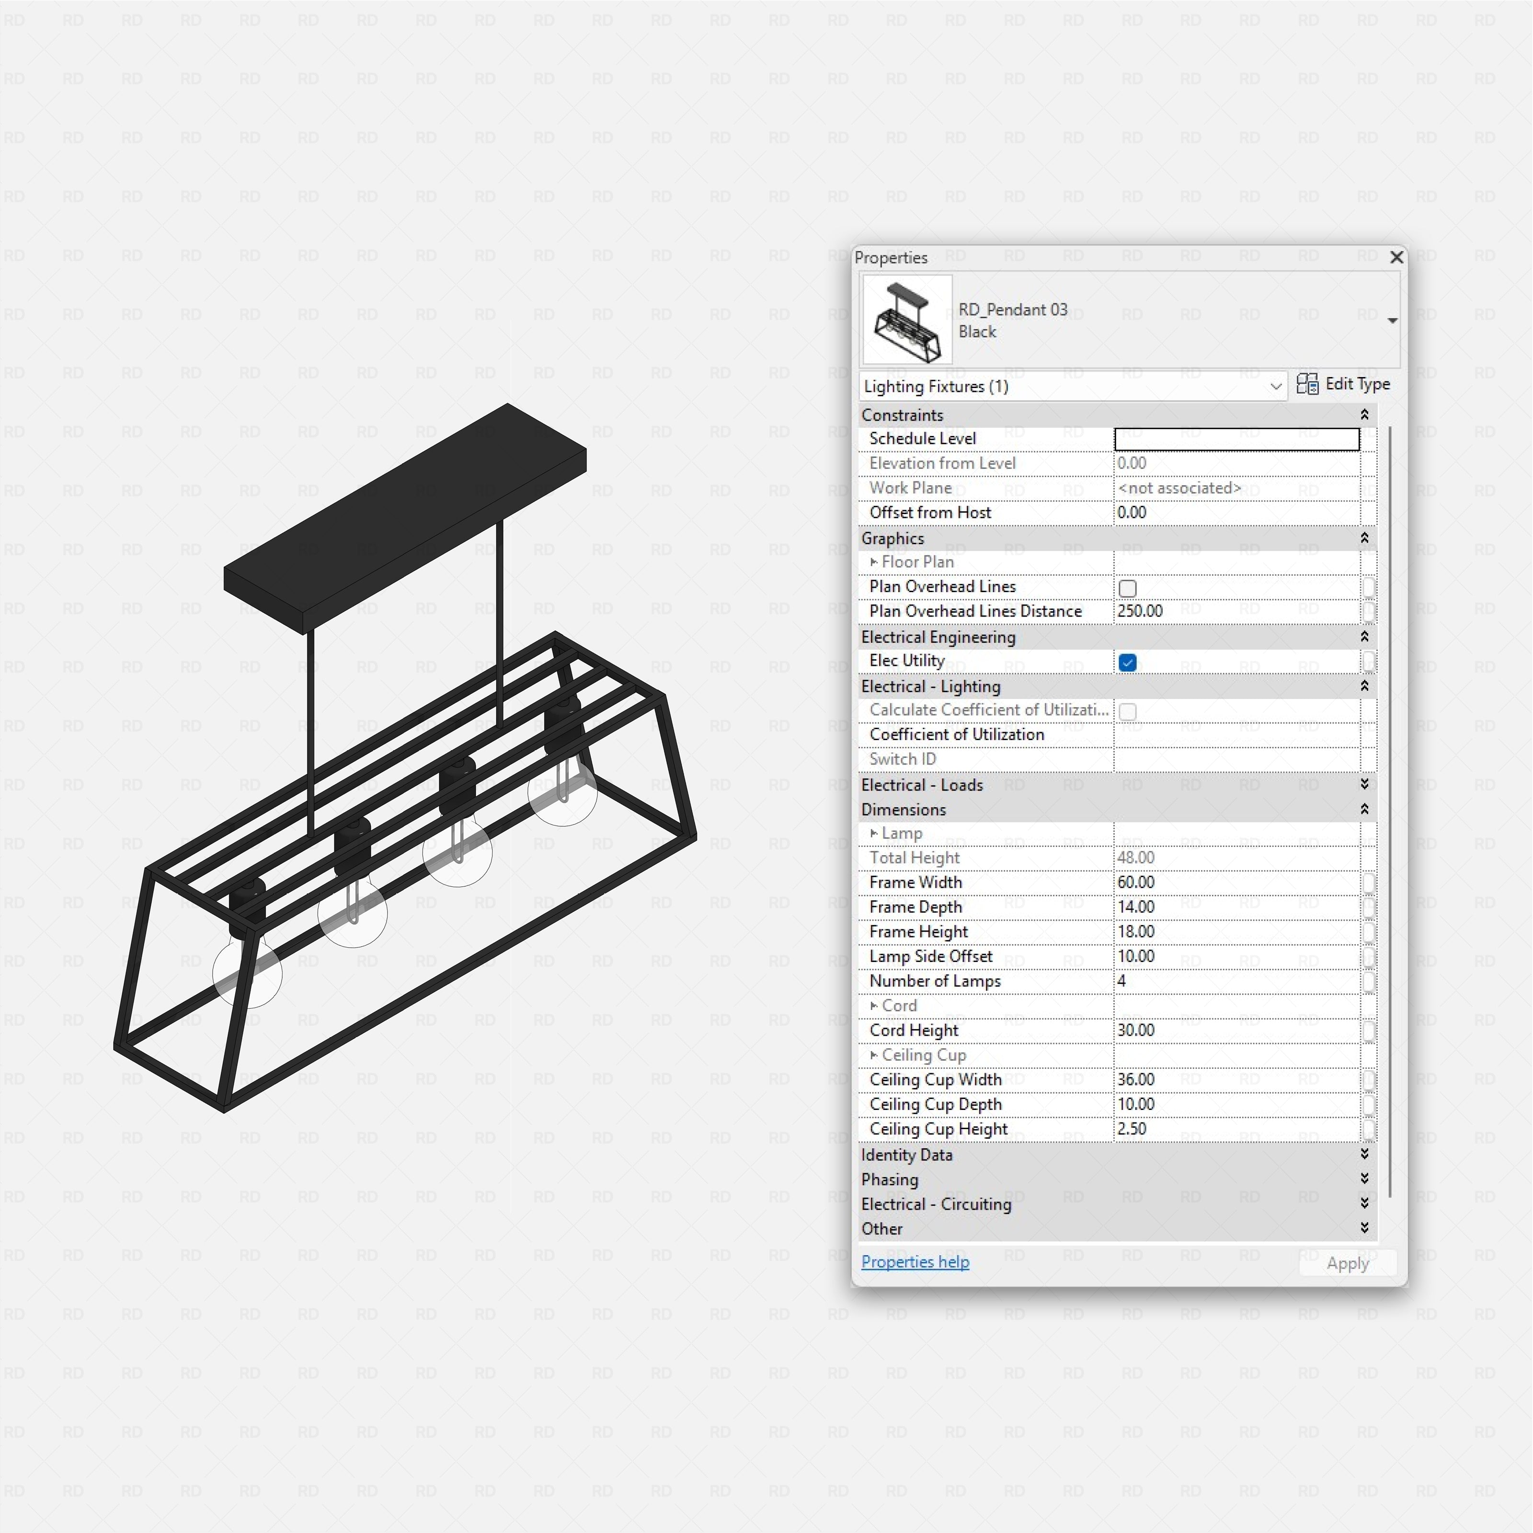Collapse the Dimensions section
Image resolution: width=1533 pixels, height=1533 pixels.
pos(1364,809)
